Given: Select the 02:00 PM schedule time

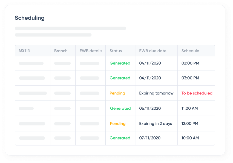Looking at the screenshot, I should point(190,63).
